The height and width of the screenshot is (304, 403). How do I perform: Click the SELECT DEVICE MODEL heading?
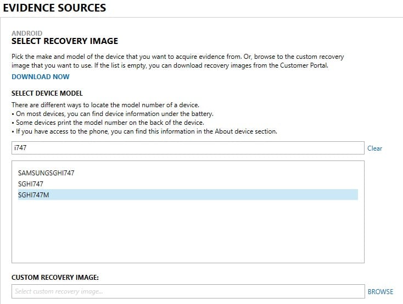[x=47, y=93]
